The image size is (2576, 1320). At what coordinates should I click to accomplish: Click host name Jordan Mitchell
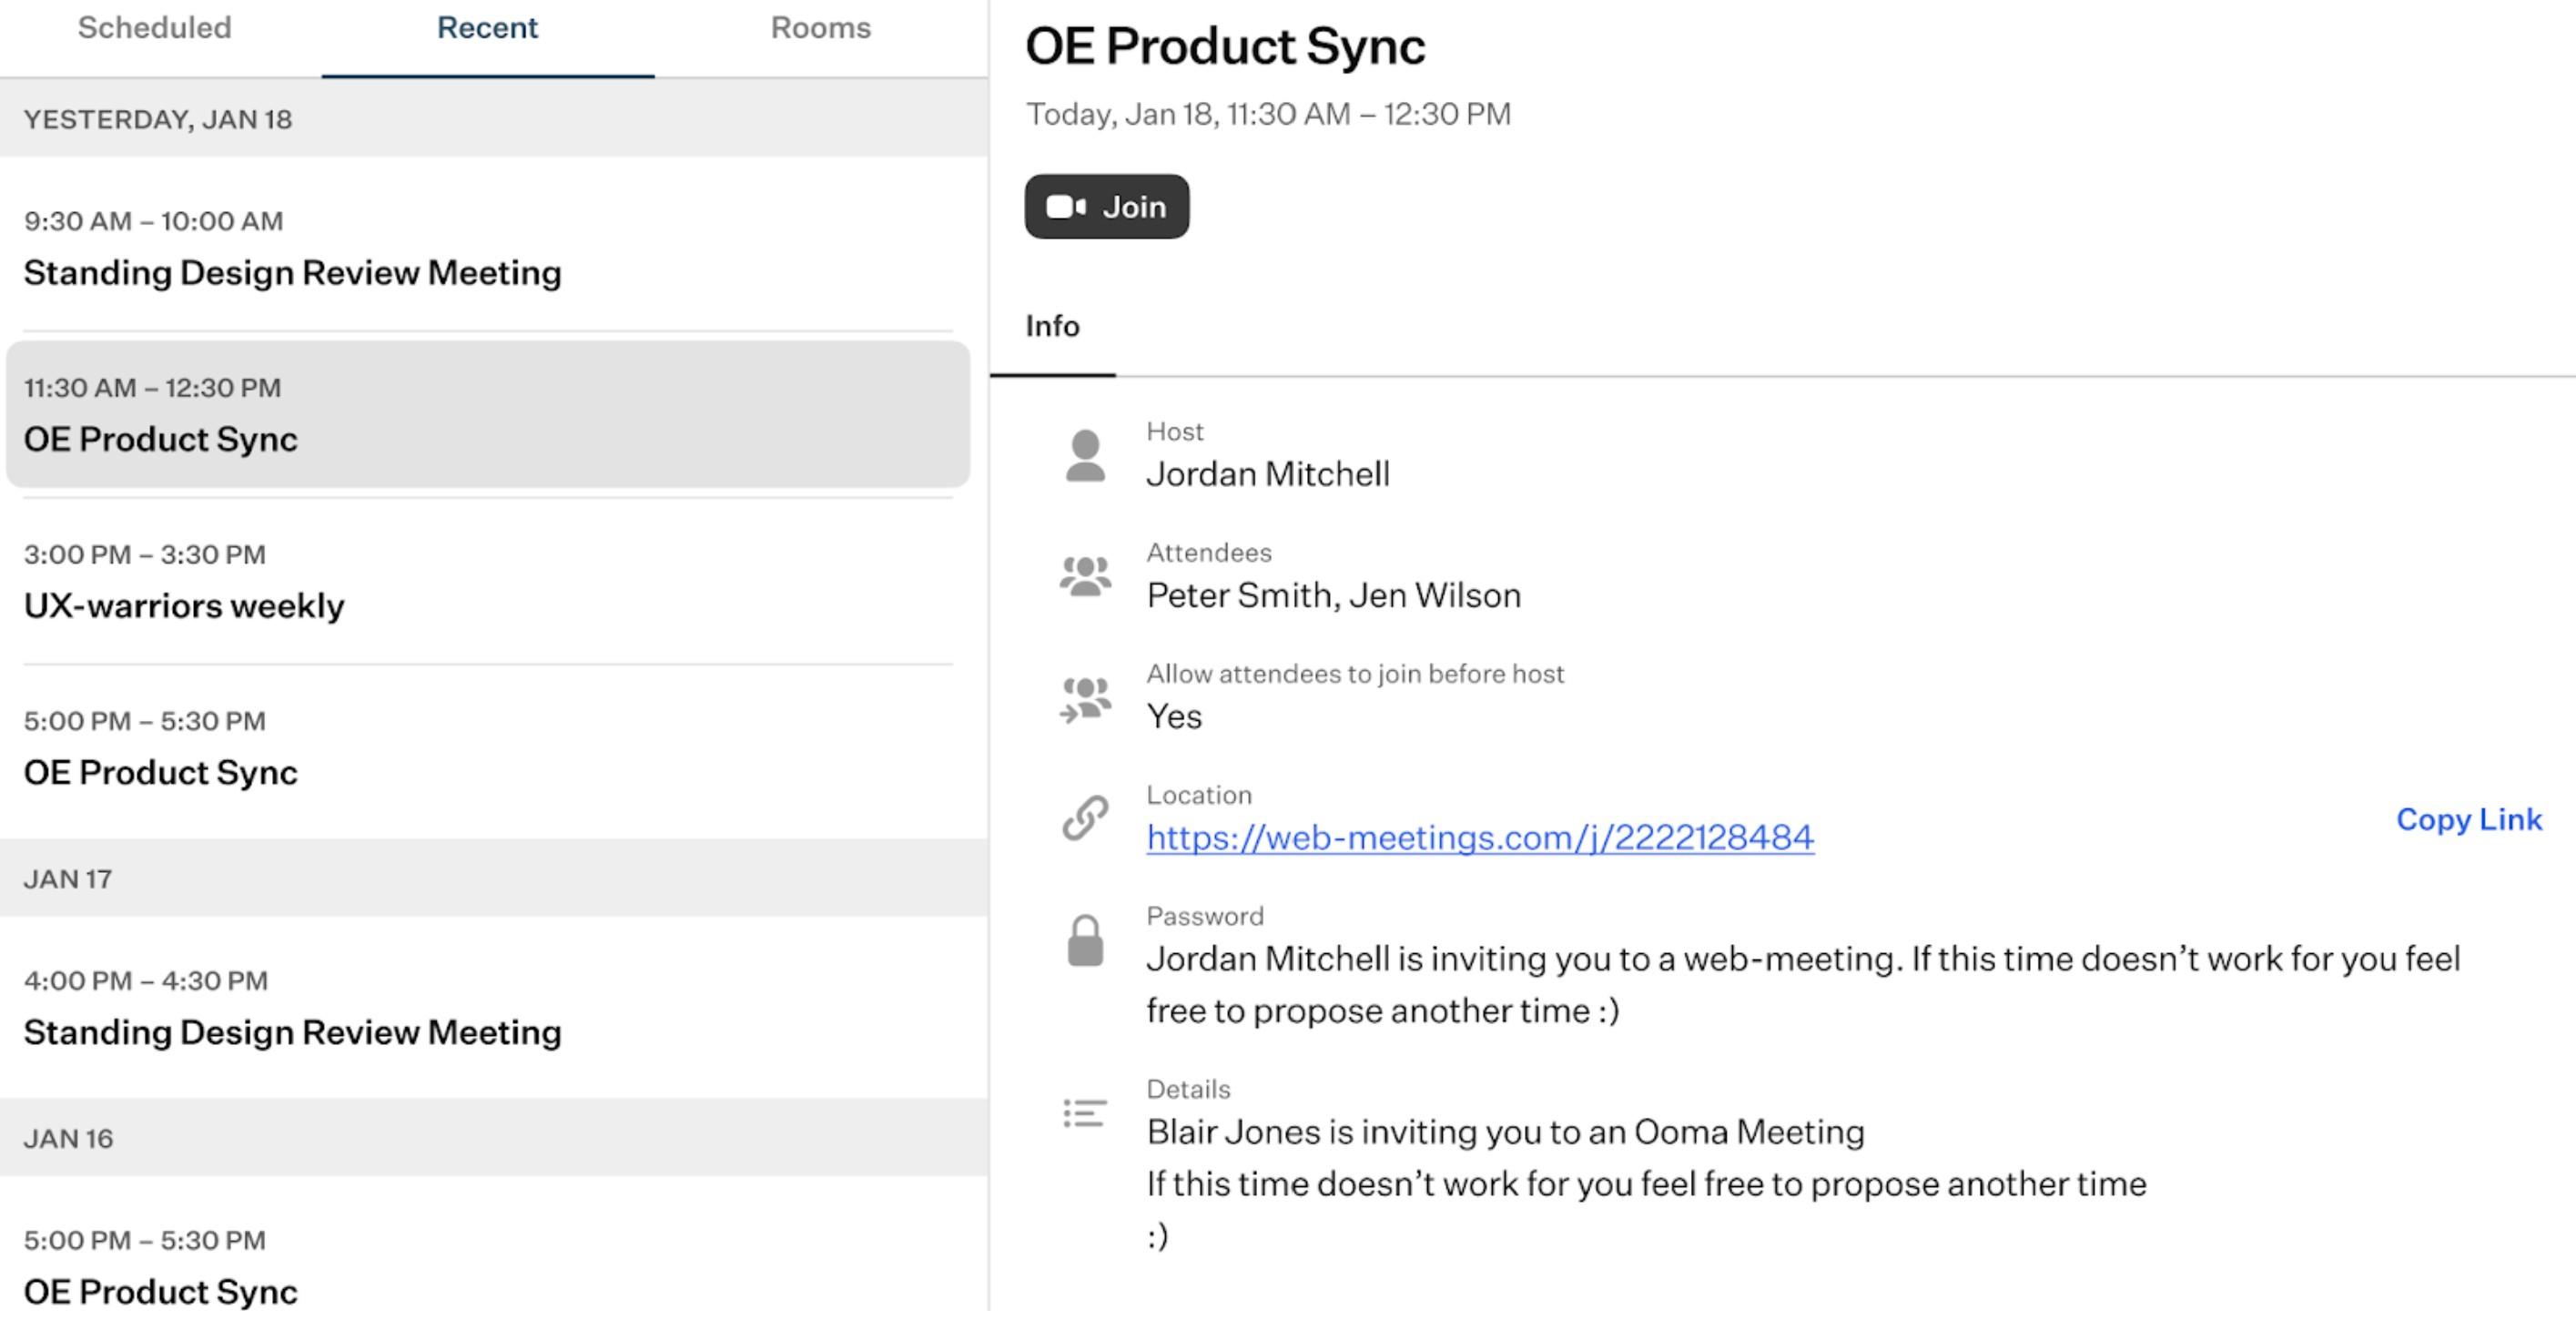(x=1268, y=474)
